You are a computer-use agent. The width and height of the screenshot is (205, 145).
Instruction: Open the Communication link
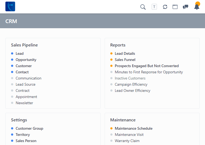pos(29,78)
